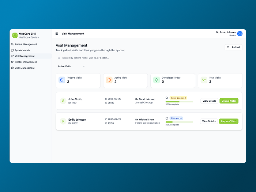Click Emily Johnson's patient avatar icon
Viewport: 256px width, 192px height.
[63, 121]
